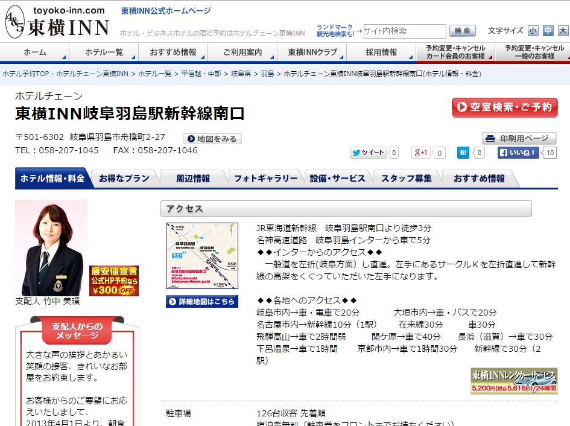Click TEL：058-207-1045 text
This screenshot has height=426, width=570.
pyautogui.click(x=57, y=150)
